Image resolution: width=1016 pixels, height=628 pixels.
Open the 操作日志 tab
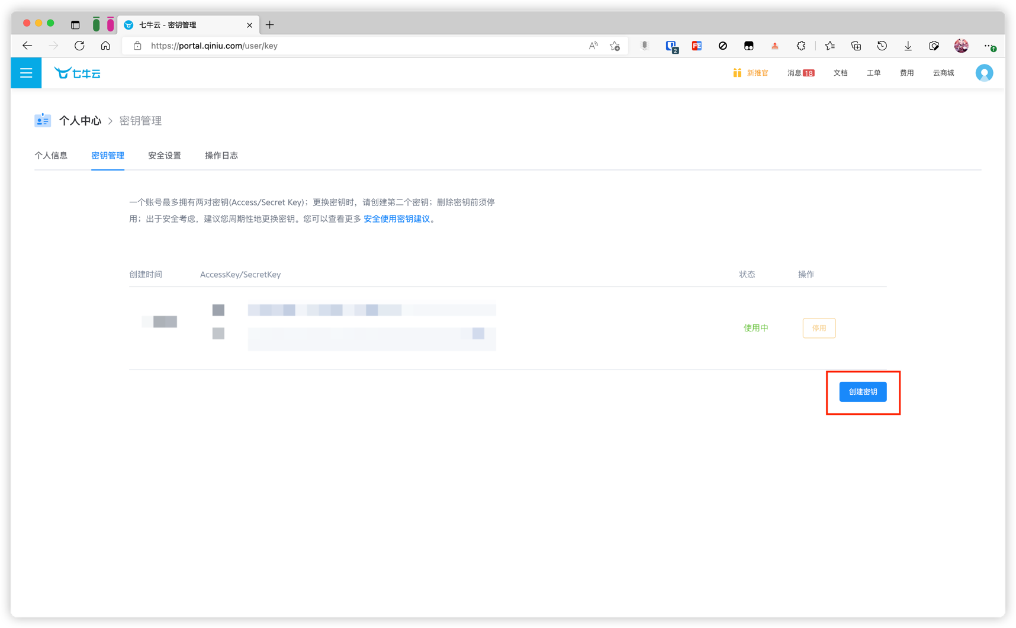tap(221, 156)
